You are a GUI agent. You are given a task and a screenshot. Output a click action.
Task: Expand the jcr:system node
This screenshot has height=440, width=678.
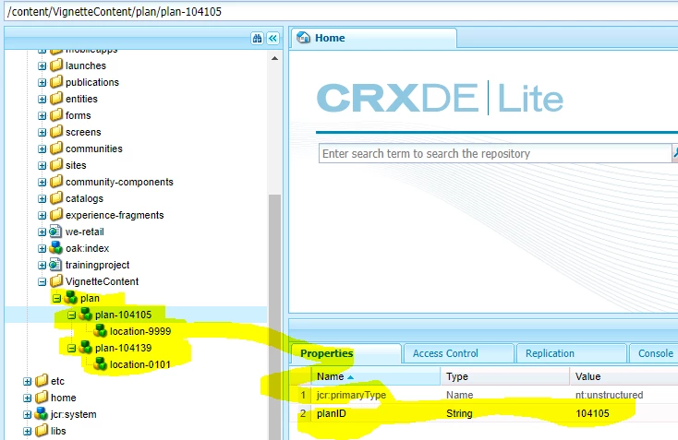27,415
